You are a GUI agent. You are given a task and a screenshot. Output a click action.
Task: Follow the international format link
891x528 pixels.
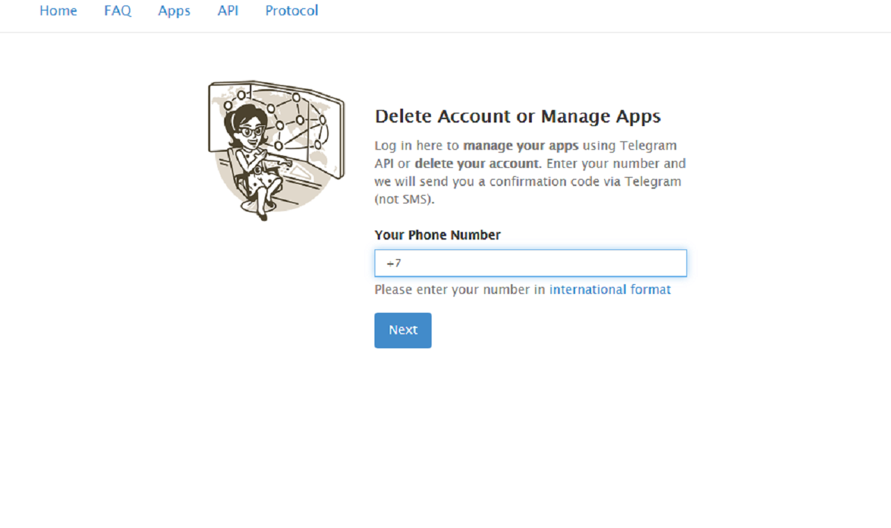click(610, 289)
